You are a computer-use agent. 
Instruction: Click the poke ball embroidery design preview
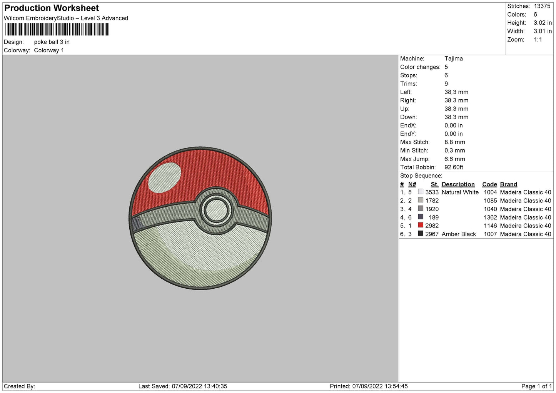[x=200, y=218]
